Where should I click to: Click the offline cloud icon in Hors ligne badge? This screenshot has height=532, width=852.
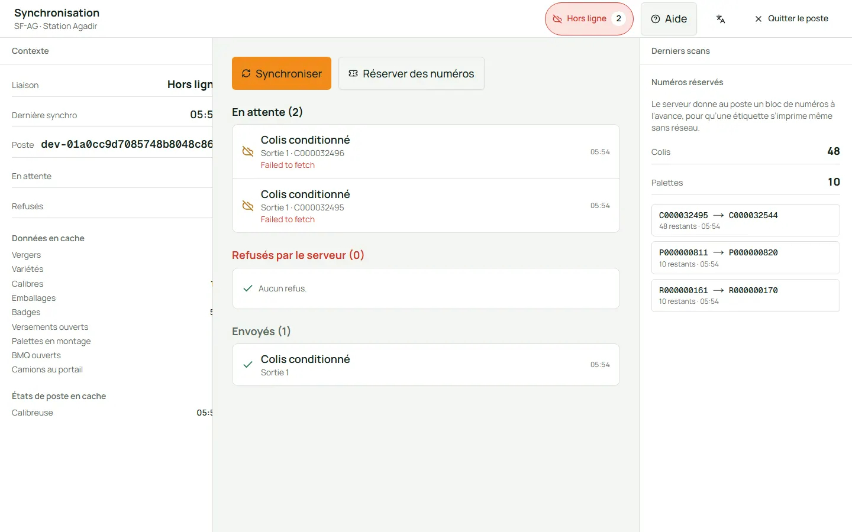pyautogui.click(x=557, y=19)
